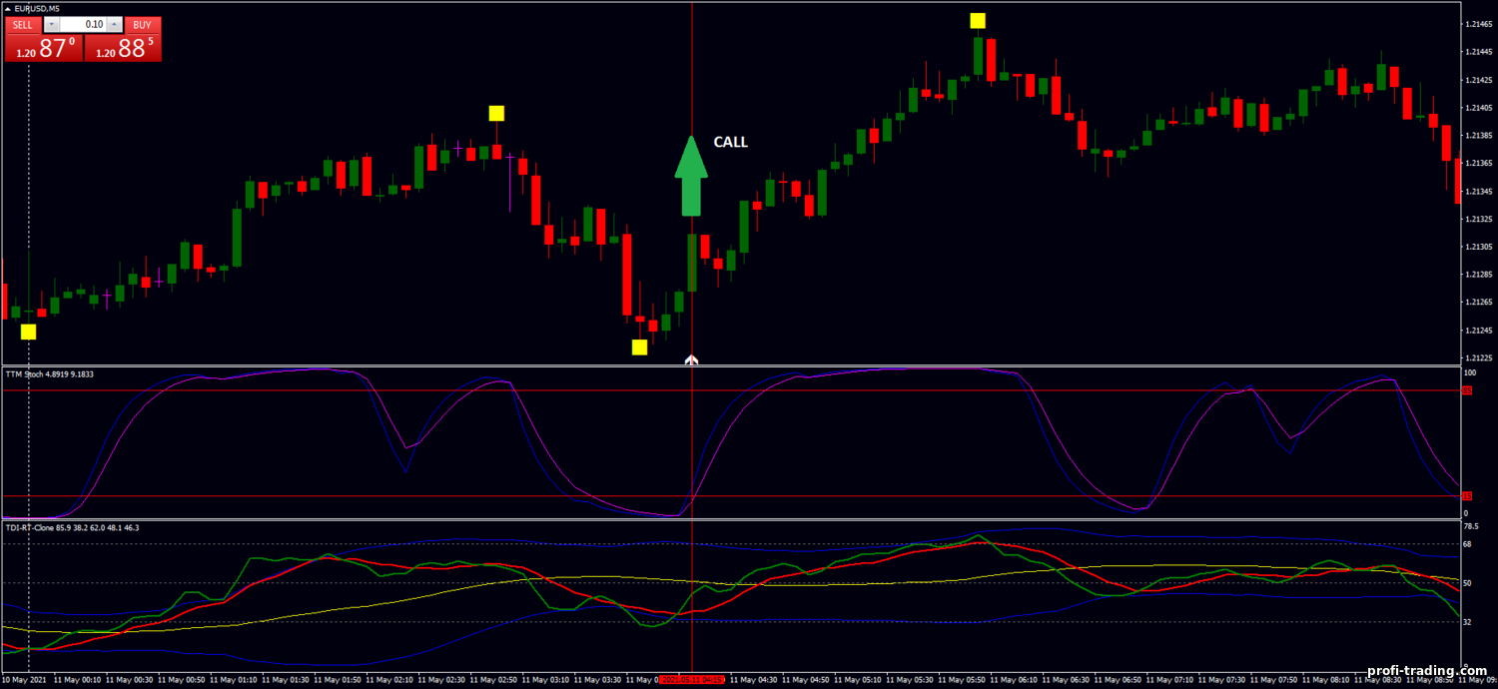Image resolution: width=1498 pixels, height=689 pixels.
Task: Click the 1.21465 price on price scale
Action: pyautogui.click(x=1477, y=24)
